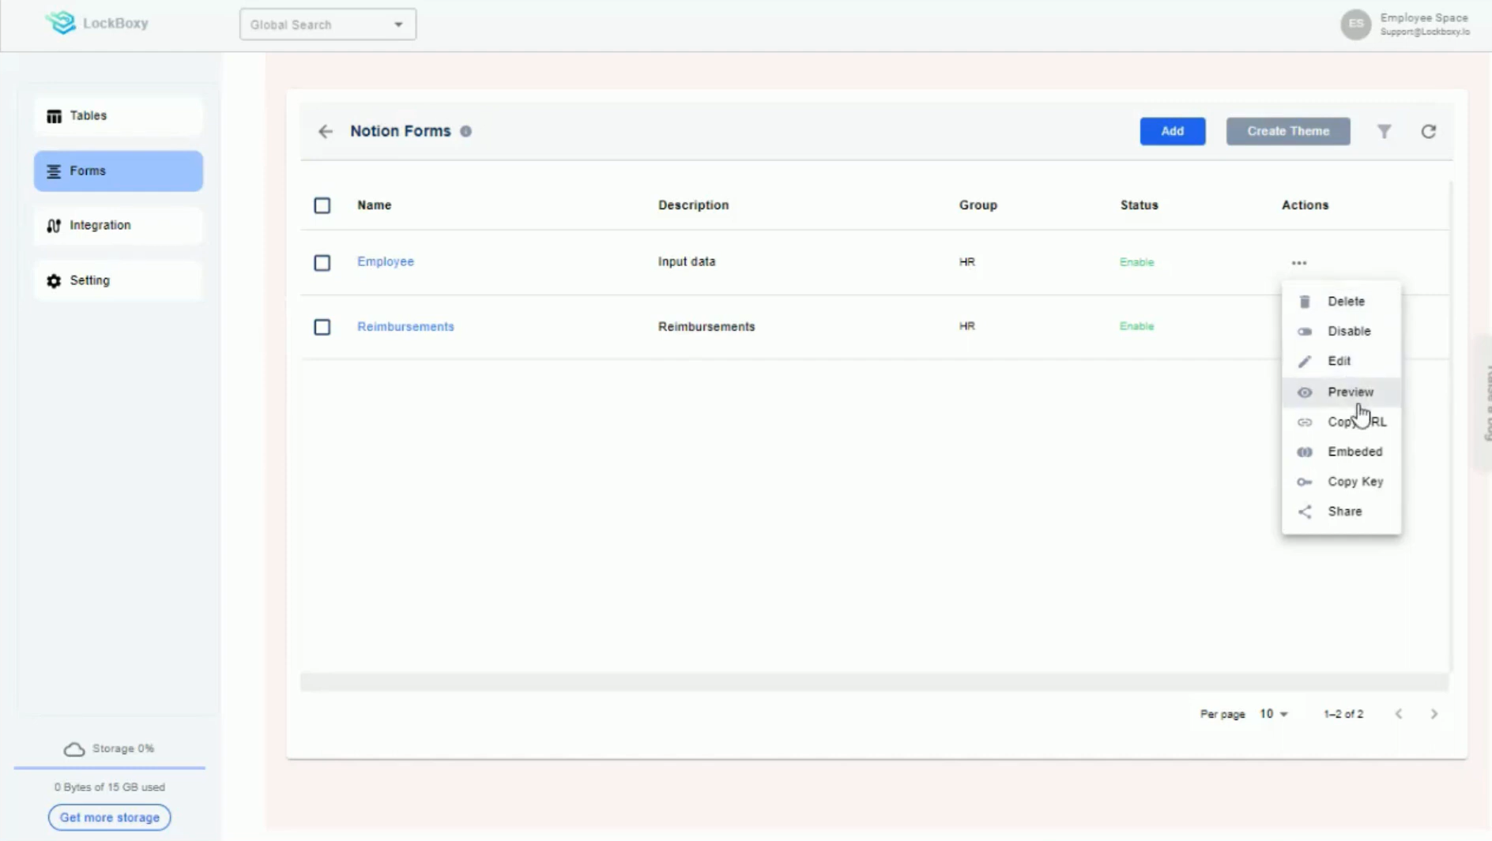Click the Group column header
The height and width of the screenshot is (841, 1492).
(x=978, y=205)
